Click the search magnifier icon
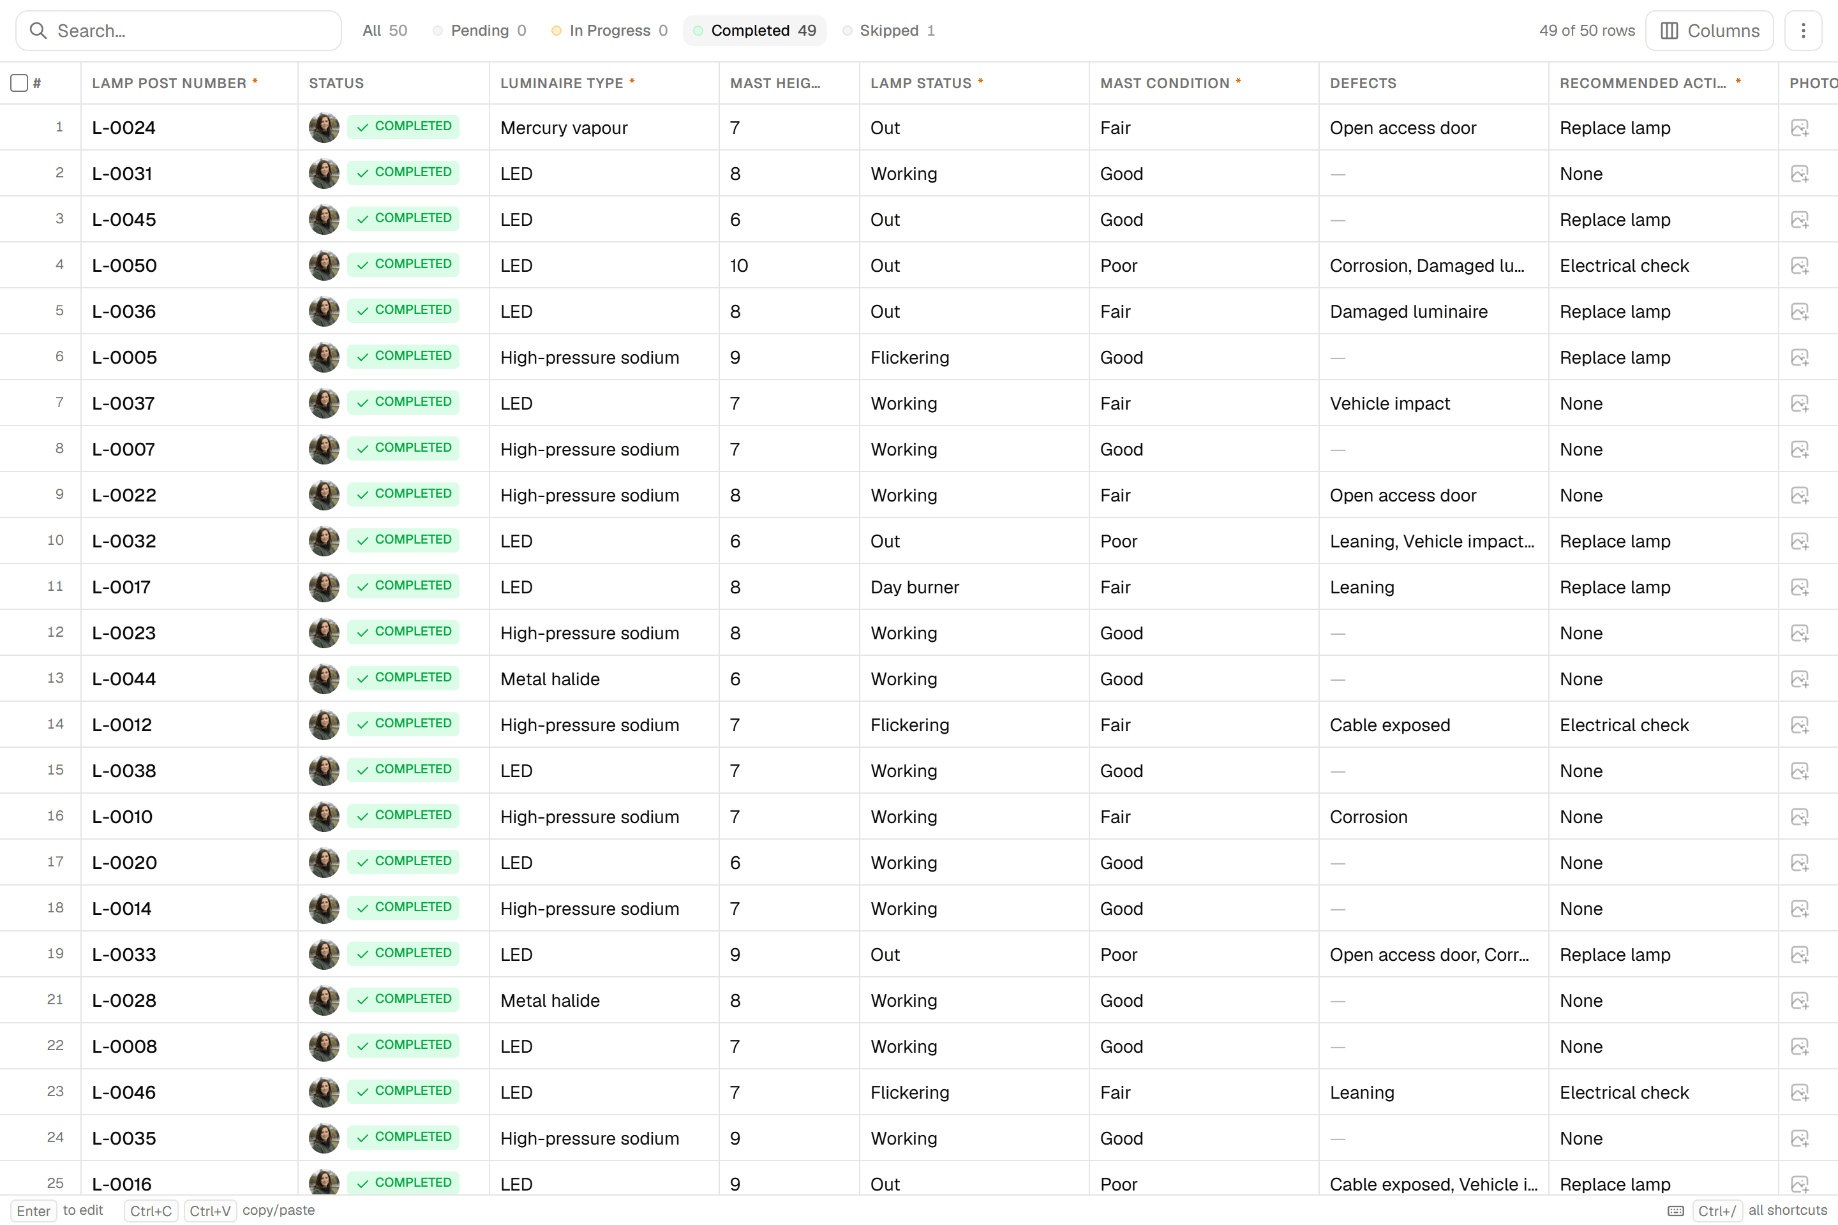 pyautogui.click(x=38, y=31)
